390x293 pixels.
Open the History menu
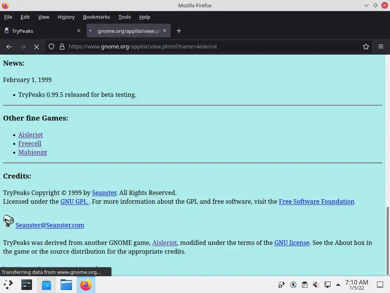(66, 17)
